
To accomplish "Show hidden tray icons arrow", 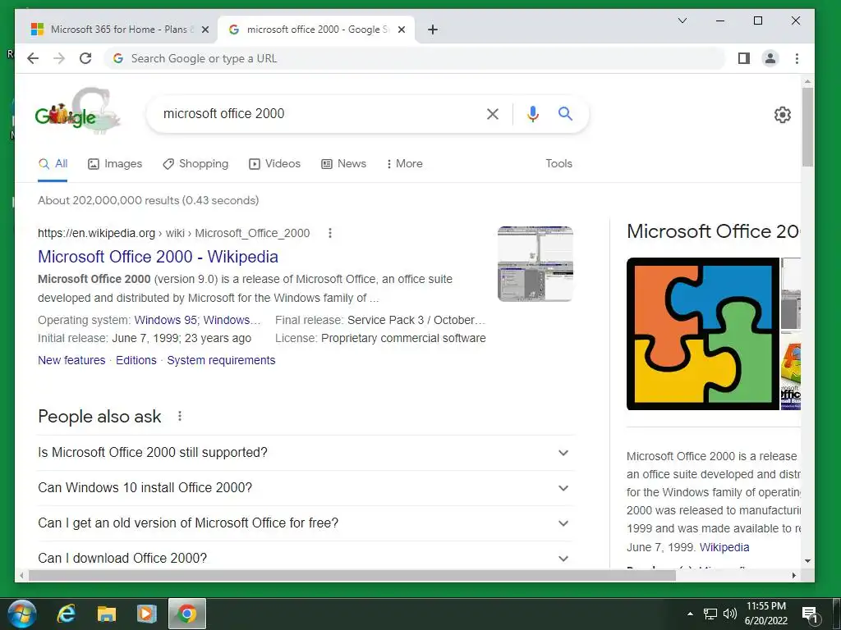I will pos(690,614).
